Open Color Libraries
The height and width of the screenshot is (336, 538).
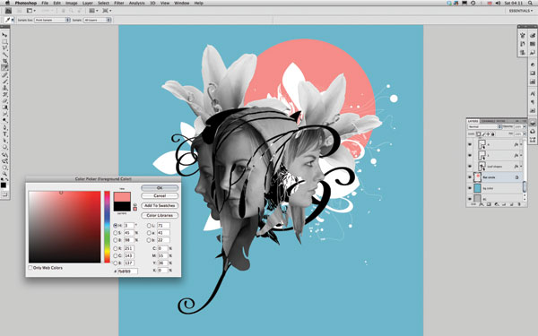[160, 215]
